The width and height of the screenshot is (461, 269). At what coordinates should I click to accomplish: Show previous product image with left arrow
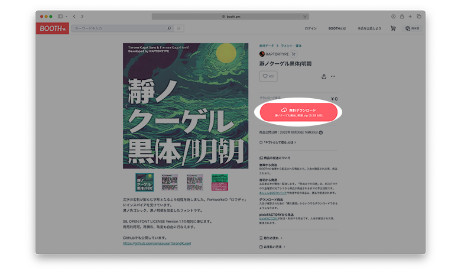pyautogui.click(x=126, y=106)
